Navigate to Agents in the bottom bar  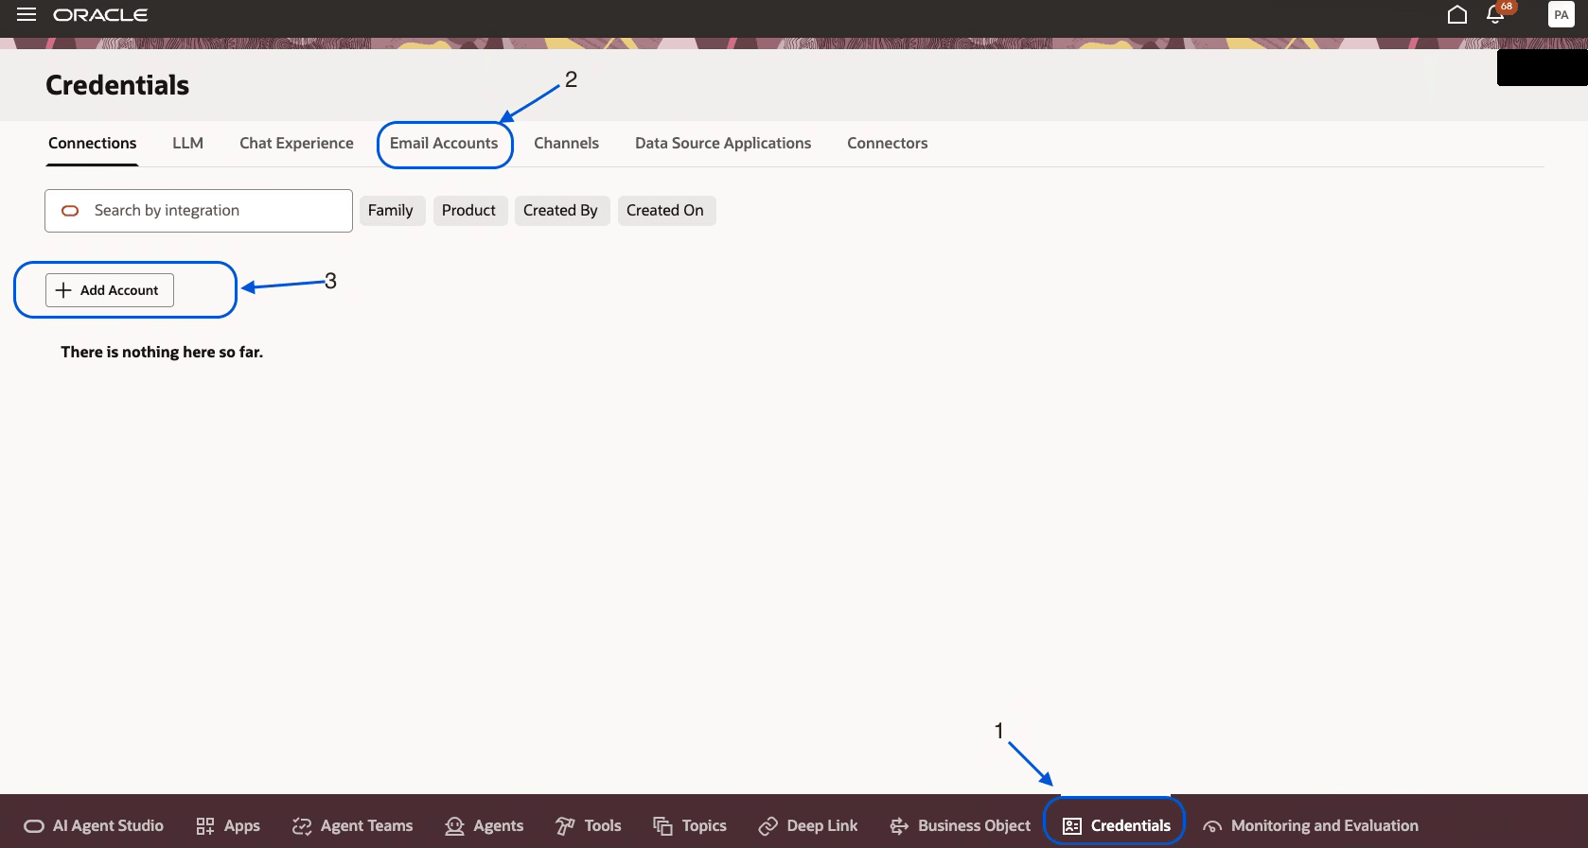pyautogui.click(x=499, y=826)
